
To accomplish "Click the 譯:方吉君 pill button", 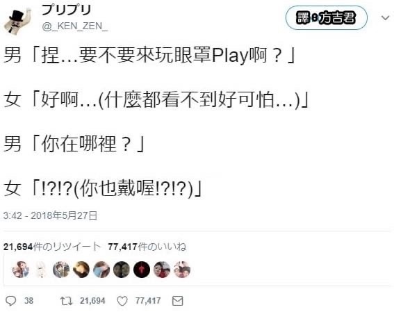I will click(x=327, y=18).
